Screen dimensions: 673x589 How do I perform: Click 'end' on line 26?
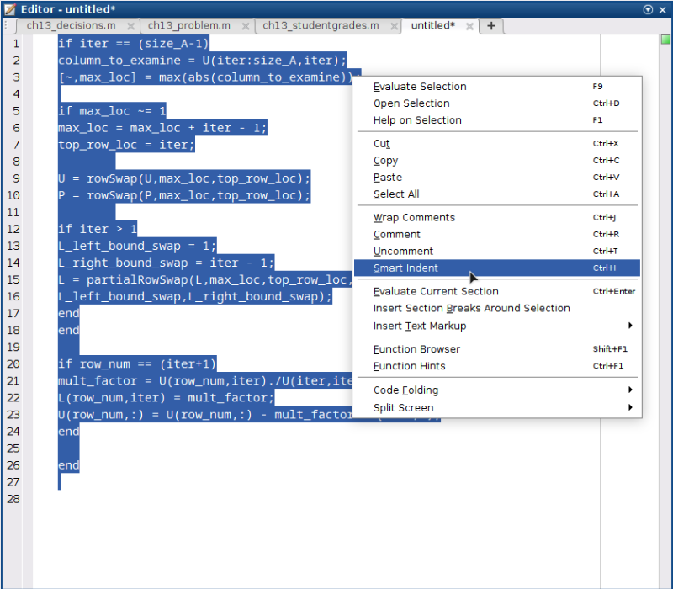69,465
